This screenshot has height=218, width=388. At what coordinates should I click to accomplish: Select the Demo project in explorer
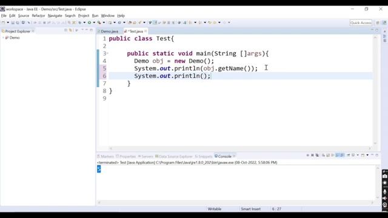[x=15, y=38]
